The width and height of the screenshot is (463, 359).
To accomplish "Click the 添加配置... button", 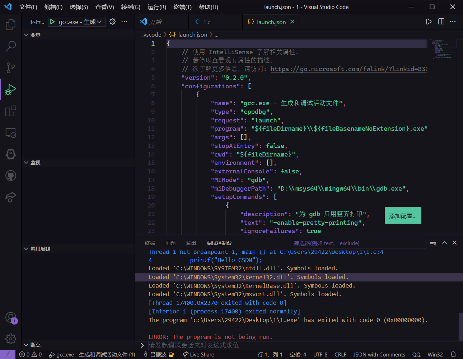I will click(403, 215).
